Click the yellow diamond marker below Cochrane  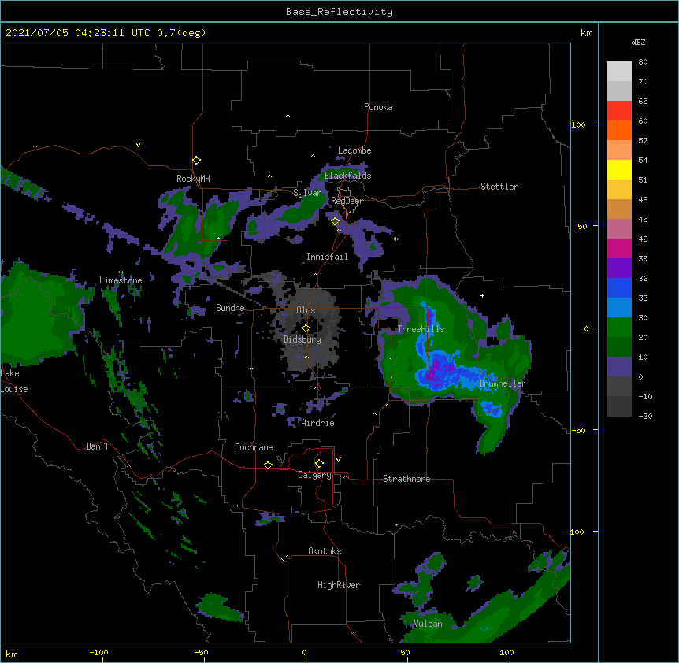coord(268,465)
